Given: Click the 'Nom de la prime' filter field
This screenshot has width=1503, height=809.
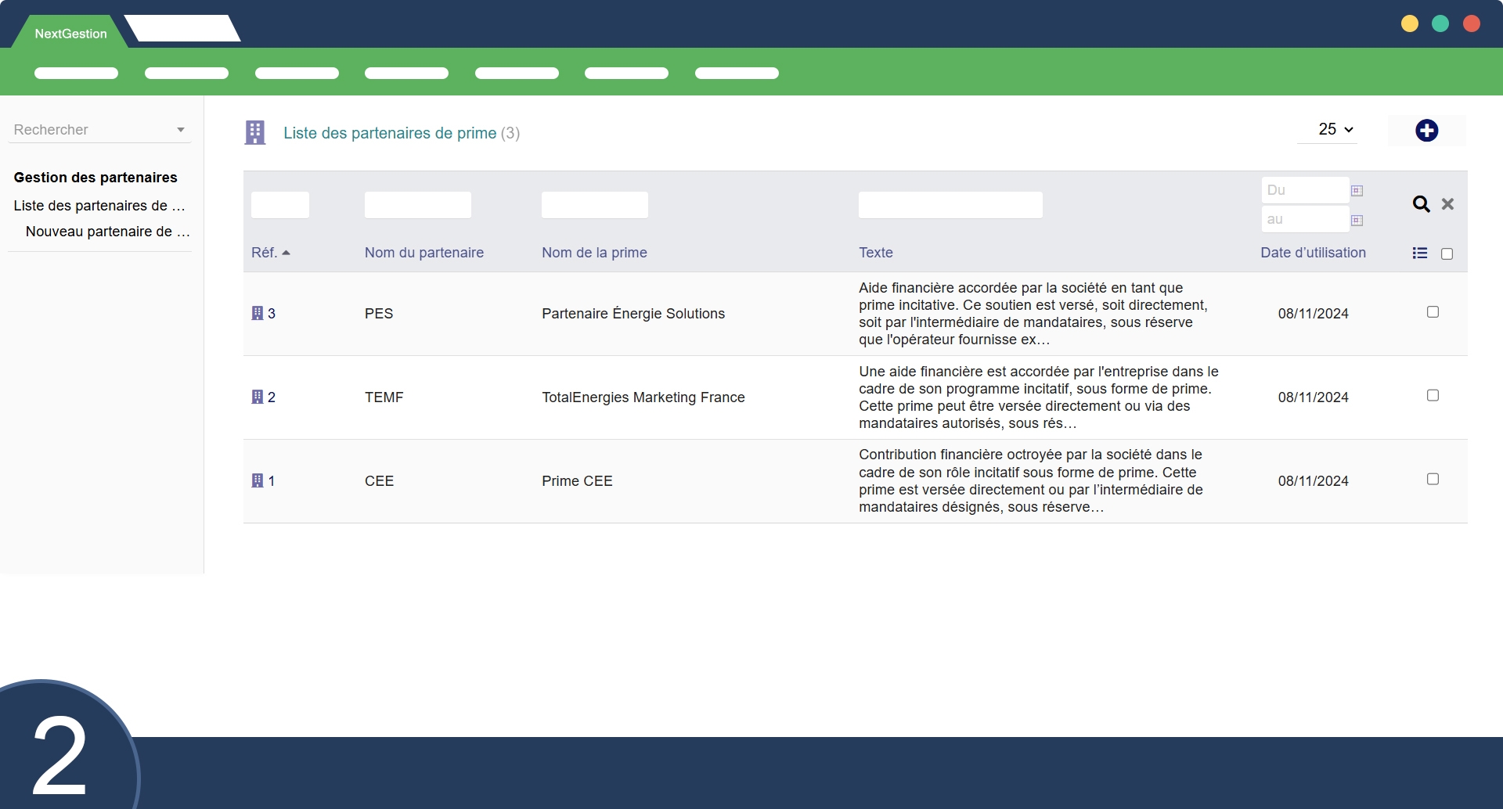Looking at the screenshot, I should point(594,205).
